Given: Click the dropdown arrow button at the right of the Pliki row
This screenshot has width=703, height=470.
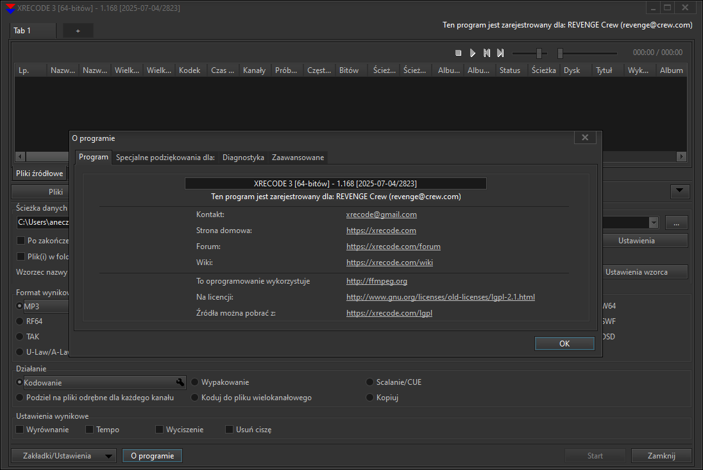Looking at the screenshot, I should [x=680, y=191].
